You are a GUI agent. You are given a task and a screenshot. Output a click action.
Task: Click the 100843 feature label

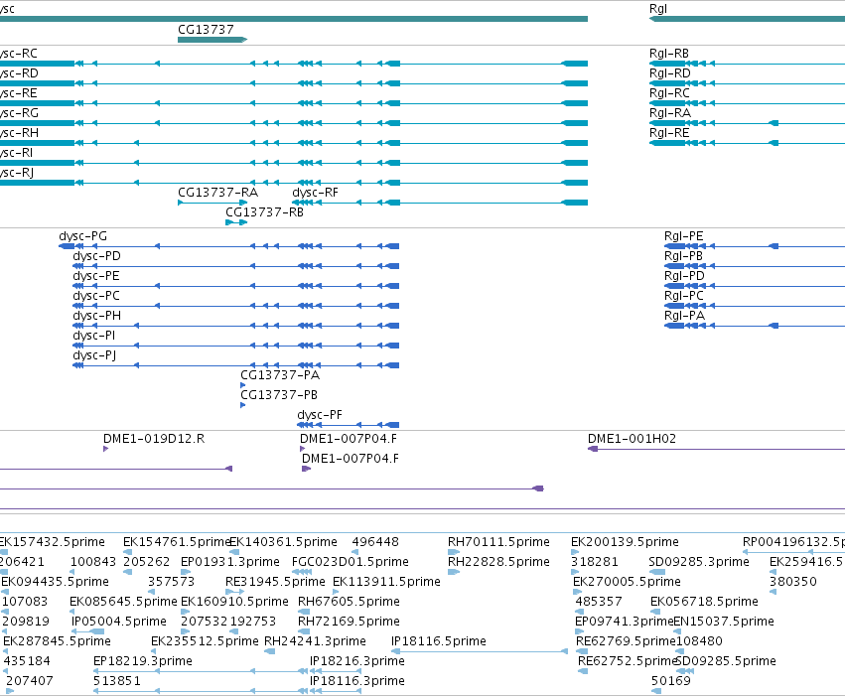pyautogui.click(x=93, y=562)
